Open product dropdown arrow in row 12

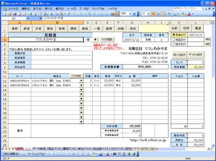click(81, 81)
